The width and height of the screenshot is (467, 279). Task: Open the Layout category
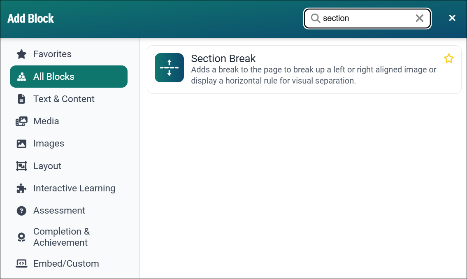(49, 166)
